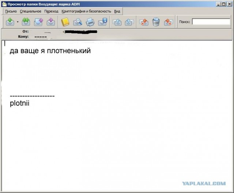The image size is (234, 193).
Task: Click the 'да ваще я плотненький' text
Action: [50, 51]
